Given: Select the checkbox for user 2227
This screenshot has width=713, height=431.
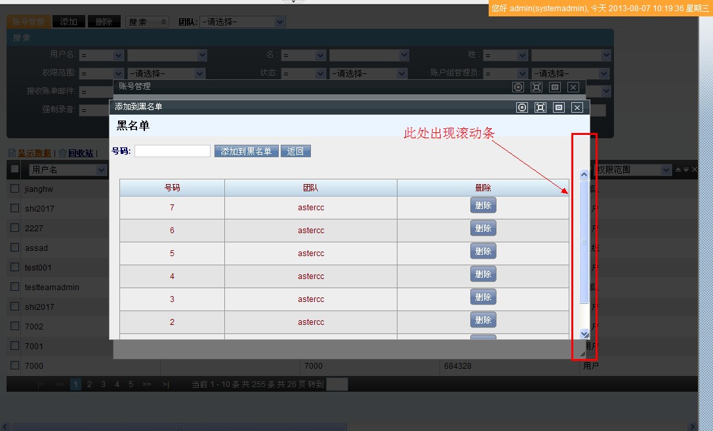Looking at the screenshot, I should pyautogui.click(x=14, y=228).
